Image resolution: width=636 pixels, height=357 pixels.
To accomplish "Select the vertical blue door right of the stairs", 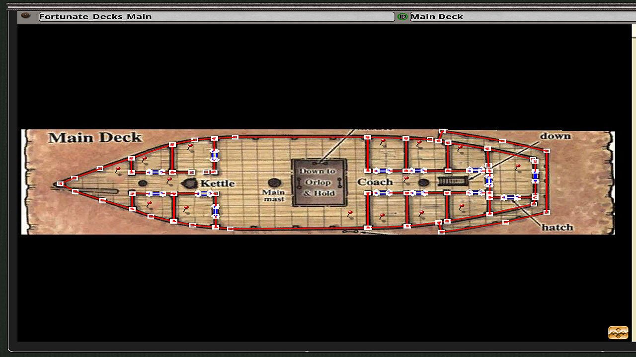I will (489, 181).
